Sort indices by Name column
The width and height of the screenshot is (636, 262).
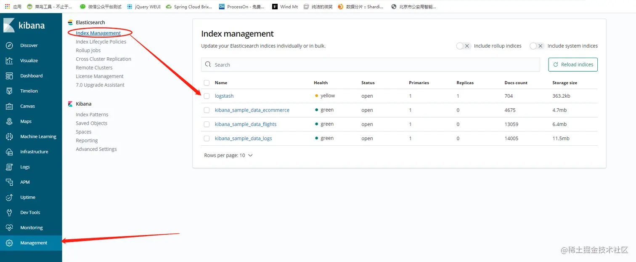point(221,83)
